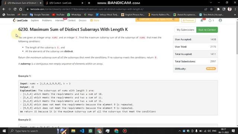The image size is (238, 134).
Task: Open the Tero Article bookmark
Action: pyautogui.click(x=211, y=15)
